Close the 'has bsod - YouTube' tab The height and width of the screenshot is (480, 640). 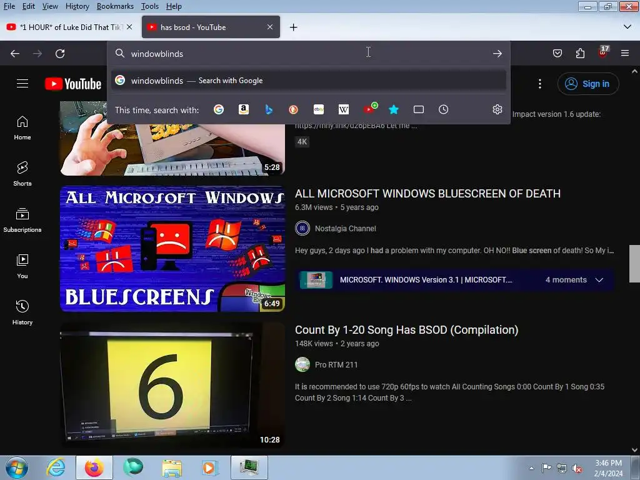coord(270,27)
